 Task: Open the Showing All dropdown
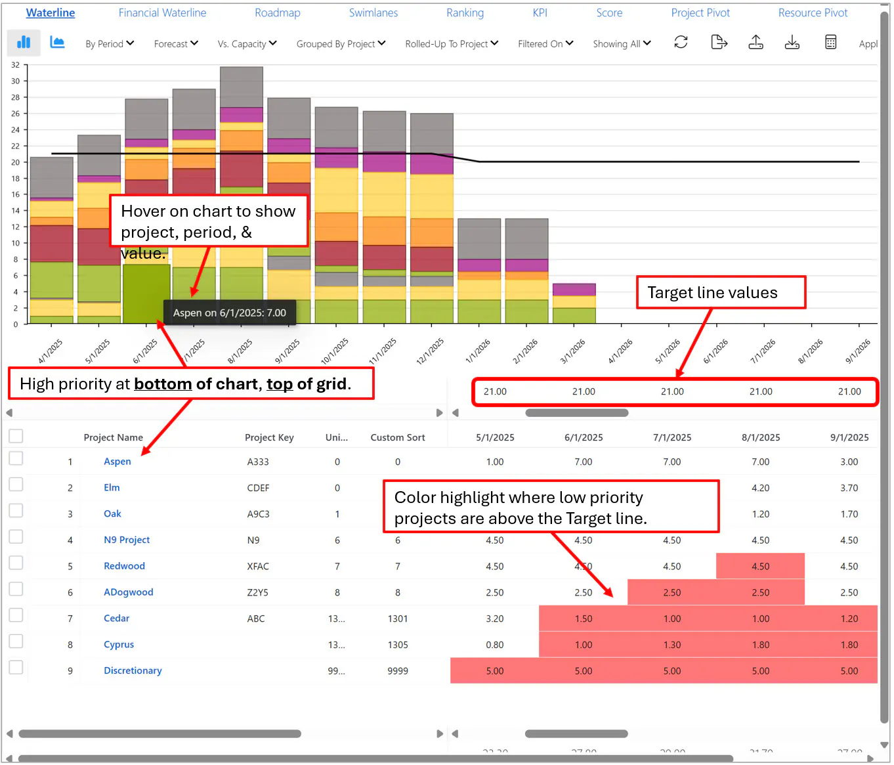click(x=622, y=44)
